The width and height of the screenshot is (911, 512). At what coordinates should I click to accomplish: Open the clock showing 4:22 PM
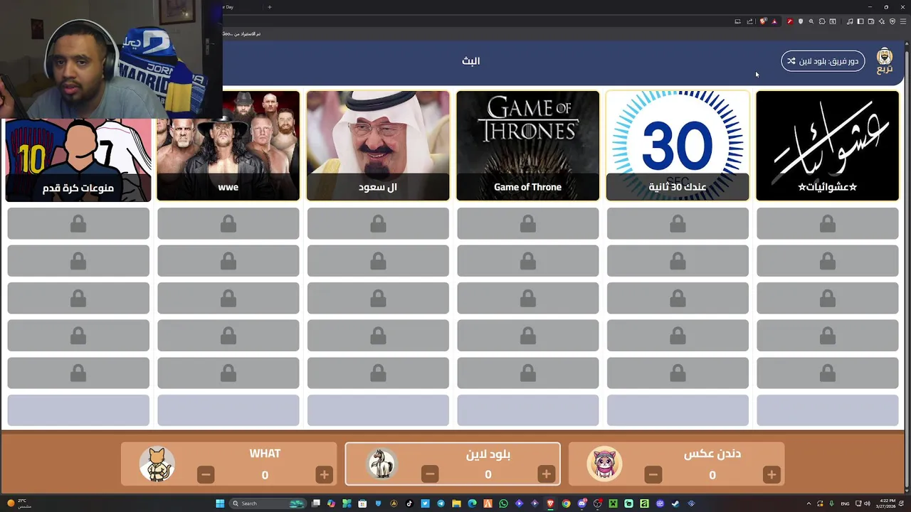(x=888, y=503)
